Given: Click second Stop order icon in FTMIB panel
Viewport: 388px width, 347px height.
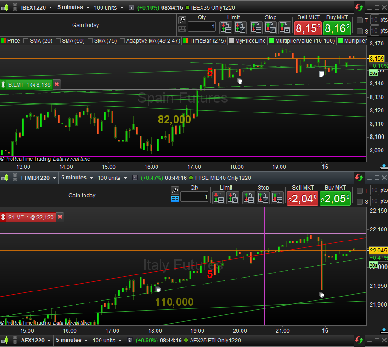Looking at the screenshot, I should click(263, 198).
